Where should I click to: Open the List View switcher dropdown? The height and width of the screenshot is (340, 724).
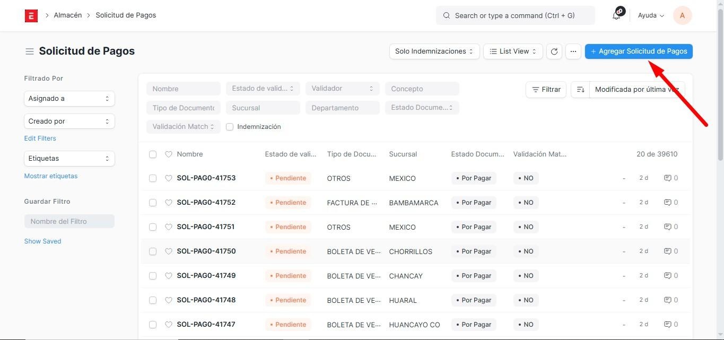pyautogui.click(x=513, y=51)
